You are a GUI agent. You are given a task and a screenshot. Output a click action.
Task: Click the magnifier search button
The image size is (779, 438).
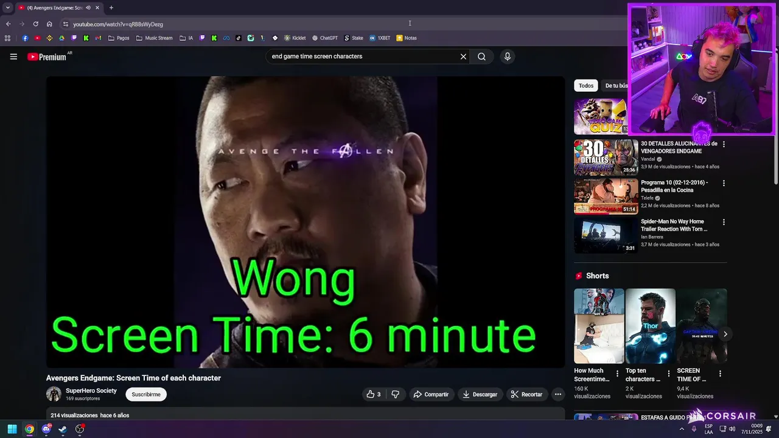[x=481, y=57]
